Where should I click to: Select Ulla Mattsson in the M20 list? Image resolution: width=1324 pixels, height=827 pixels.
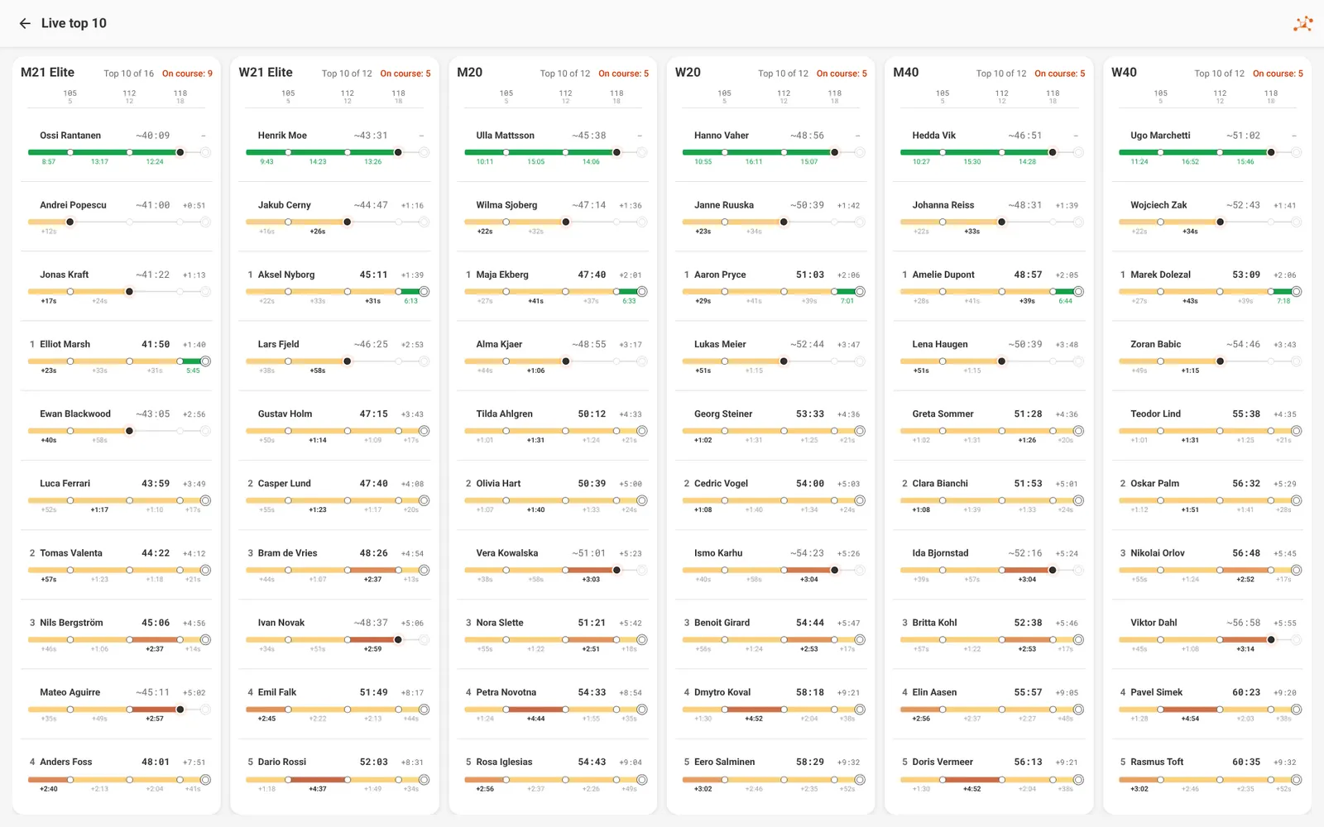click(505, 136)
